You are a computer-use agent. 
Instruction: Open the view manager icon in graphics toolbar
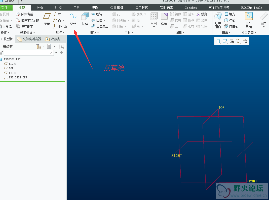(x=225, y=41)
